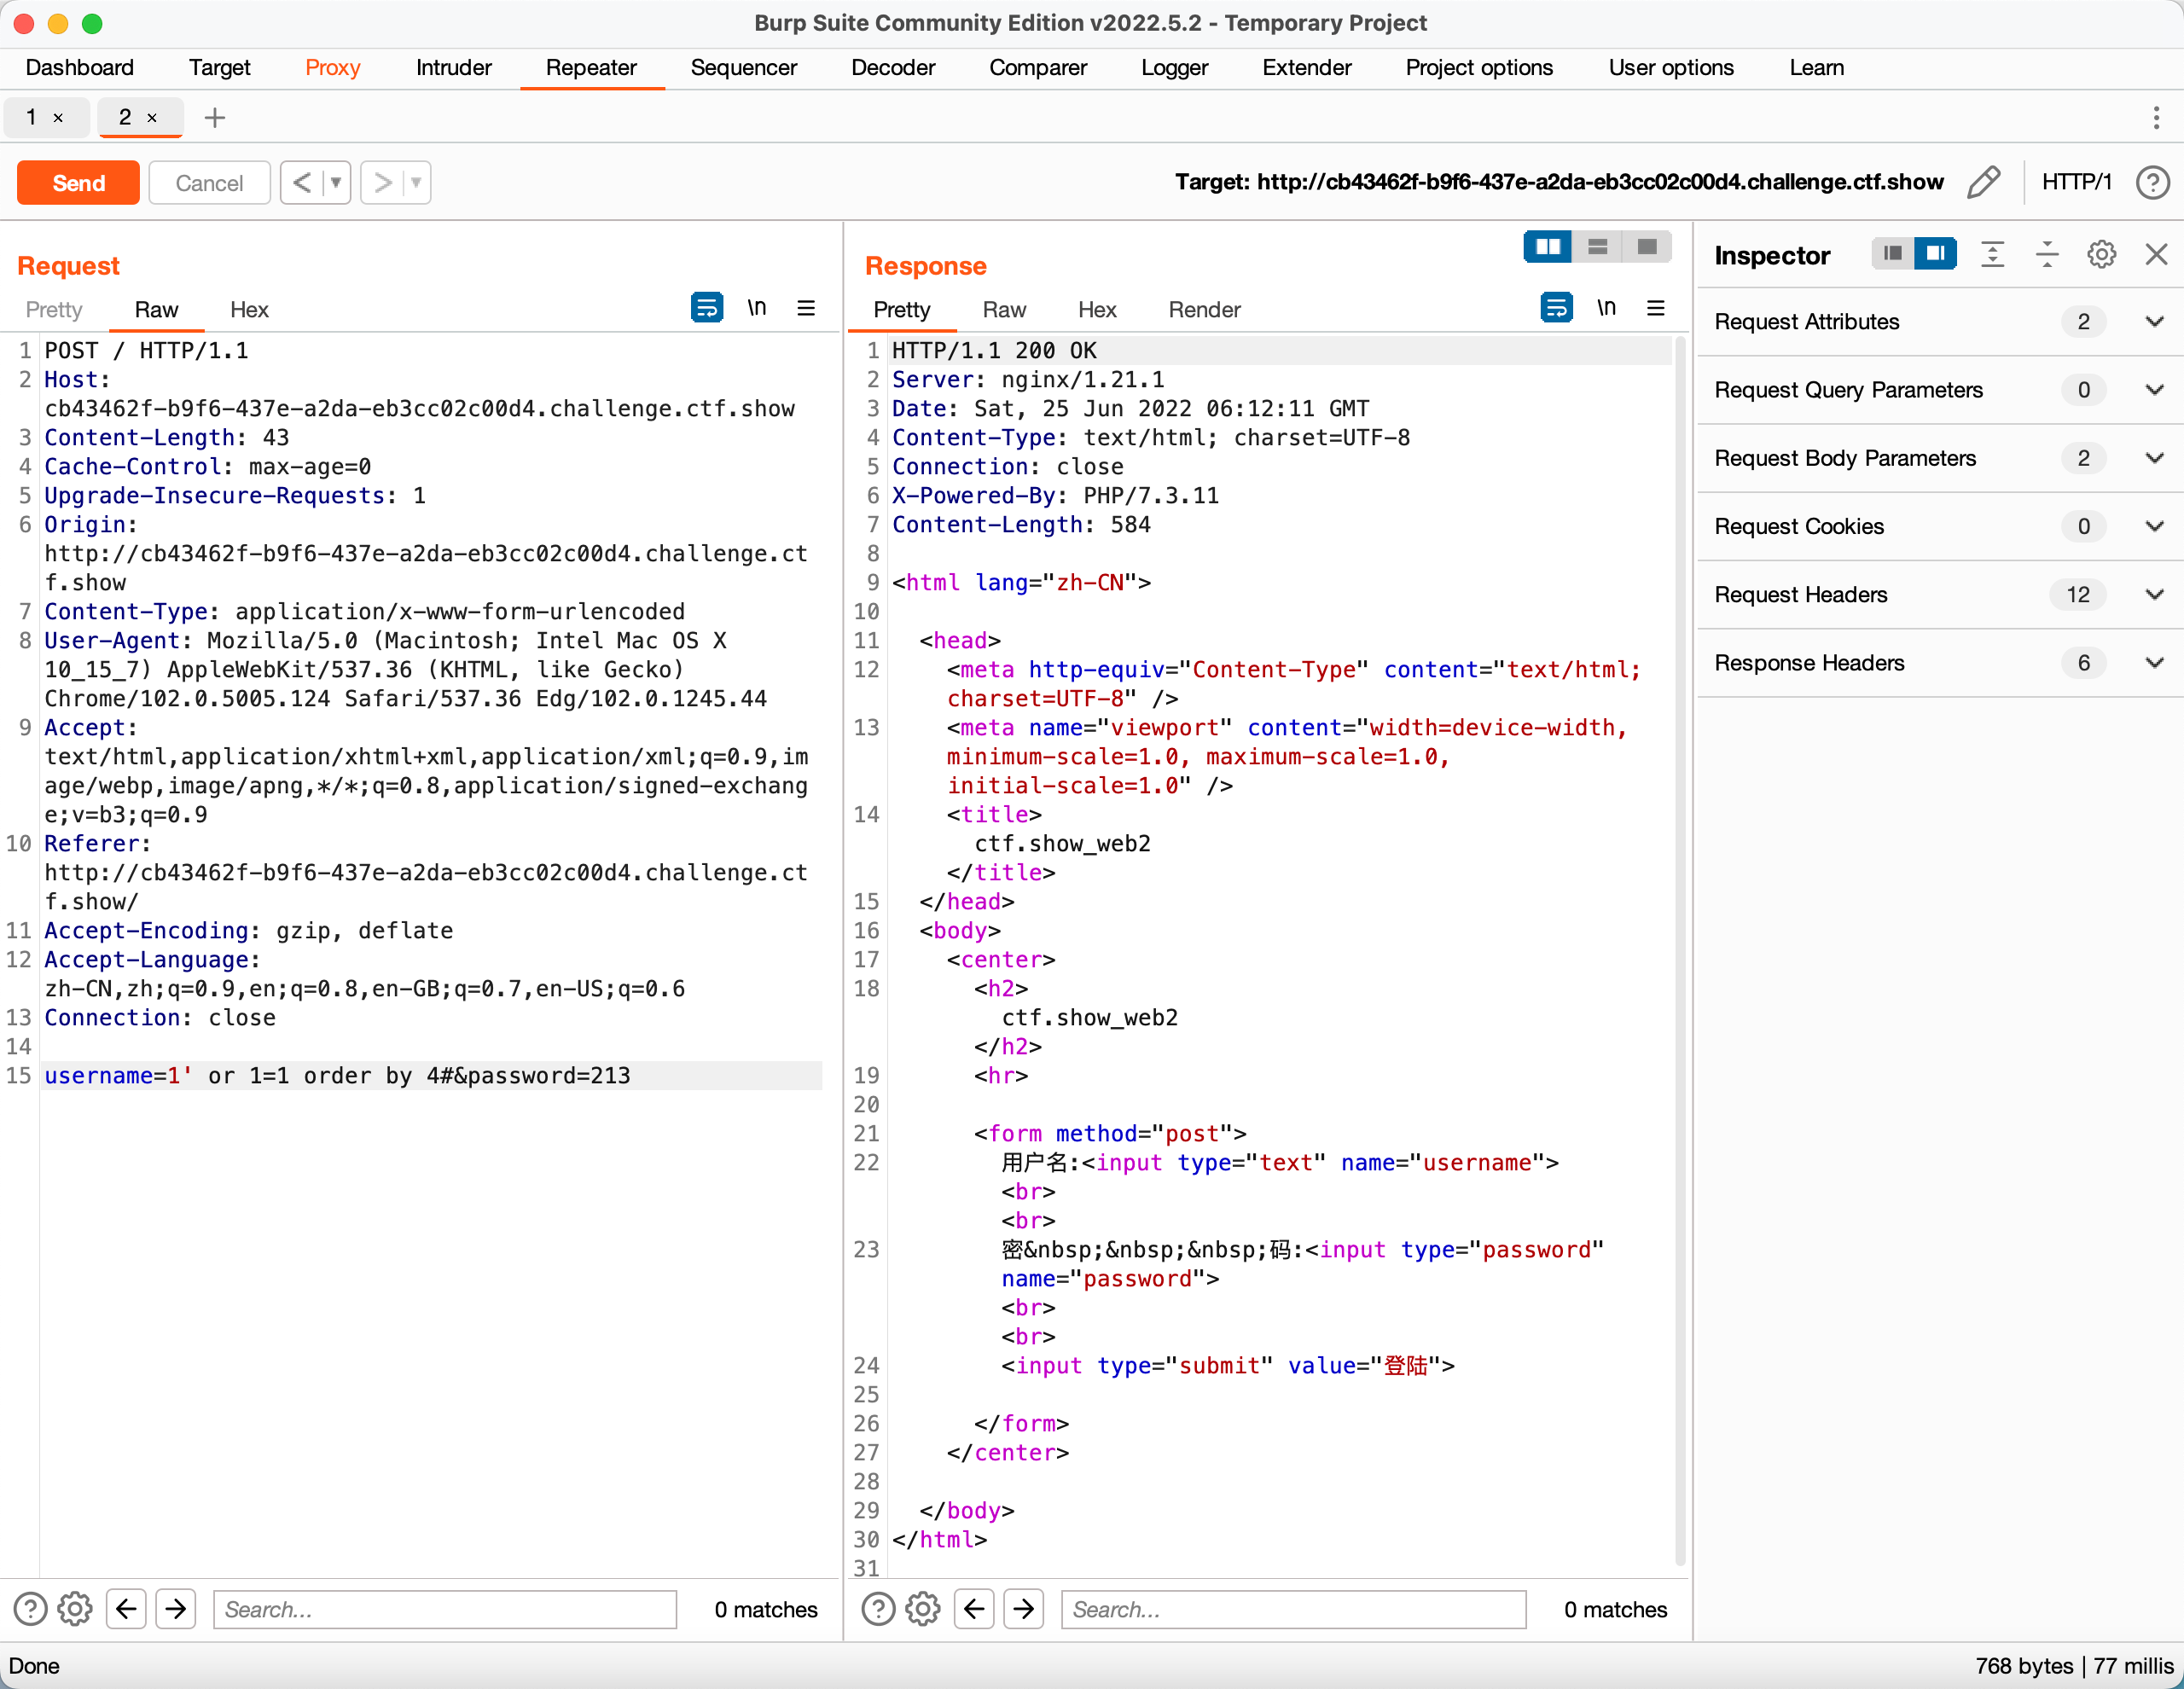Screen dimensions: 2184x1689
Task: Toggle word wrap in Response editor
Action: (1556, 308)
